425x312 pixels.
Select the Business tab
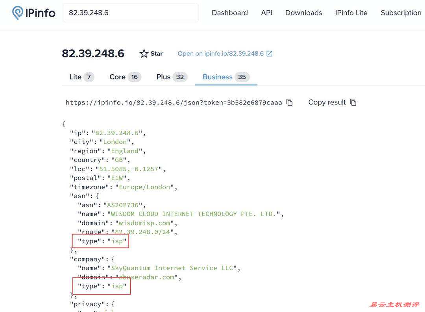click(225, 77)
